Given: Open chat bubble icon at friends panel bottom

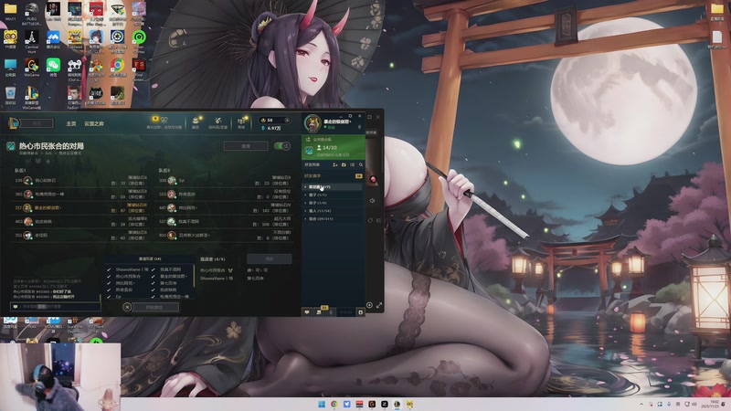Looking at the screenshot, I should pos(307,311).
